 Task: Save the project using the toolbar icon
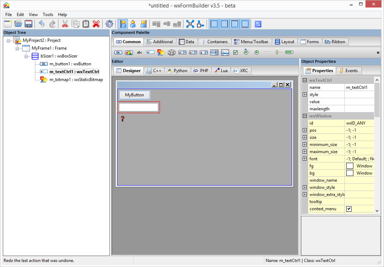click(28, 24)
